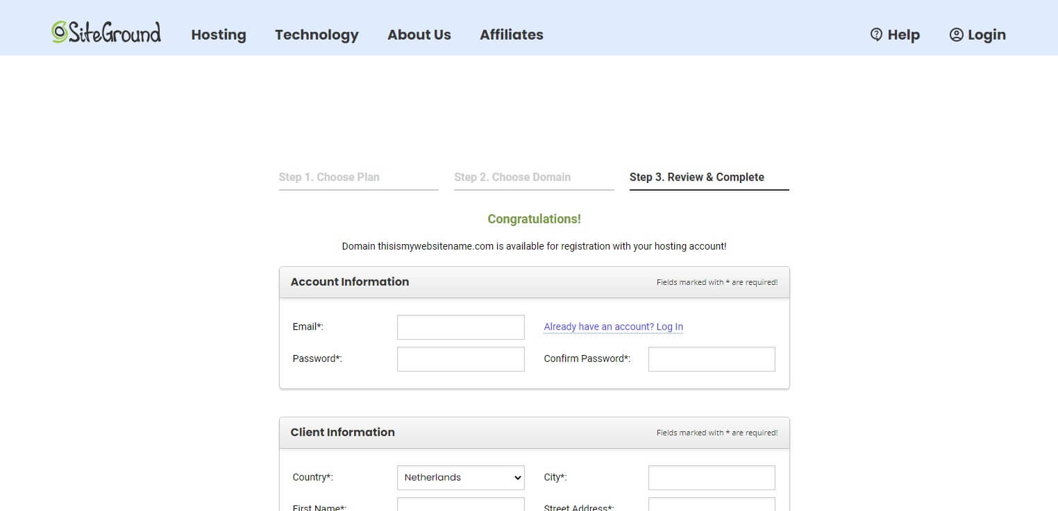1058x511 pixels.
Task: Focus the Confirm Password field
Action: (x=712, y=359)
